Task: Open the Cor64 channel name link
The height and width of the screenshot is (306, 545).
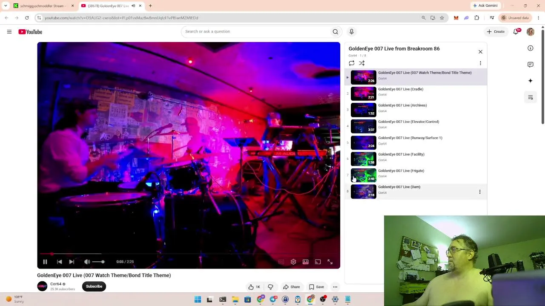Action: click(56, 284)
